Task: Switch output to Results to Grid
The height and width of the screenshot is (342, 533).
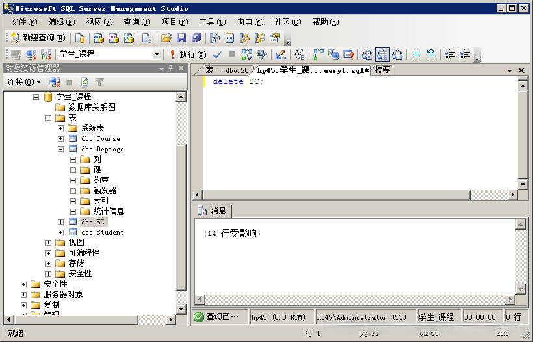Action: (x=382, y=55)
